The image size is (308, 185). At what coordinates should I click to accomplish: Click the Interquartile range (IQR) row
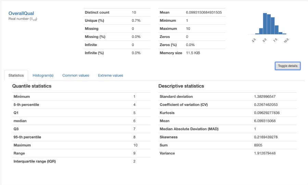(81, 161)
